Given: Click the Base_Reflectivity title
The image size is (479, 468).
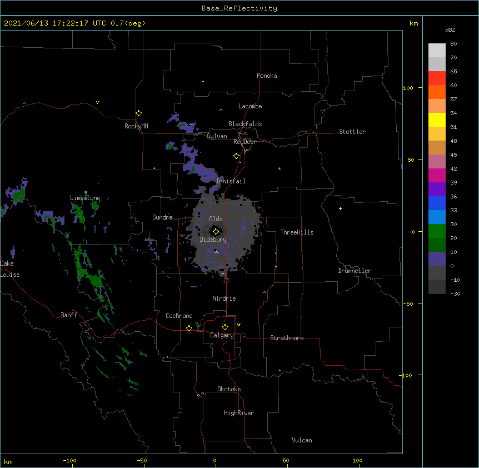Looking at the screenshot, I should point(239,8).
